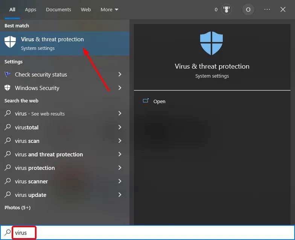Open Check security status setting
The height and width of the screenshot is (240, 295).
65,74
